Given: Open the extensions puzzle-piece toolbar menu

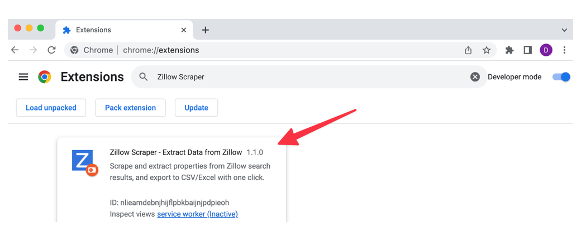Looking at the screenshot, I should (509, 50).
